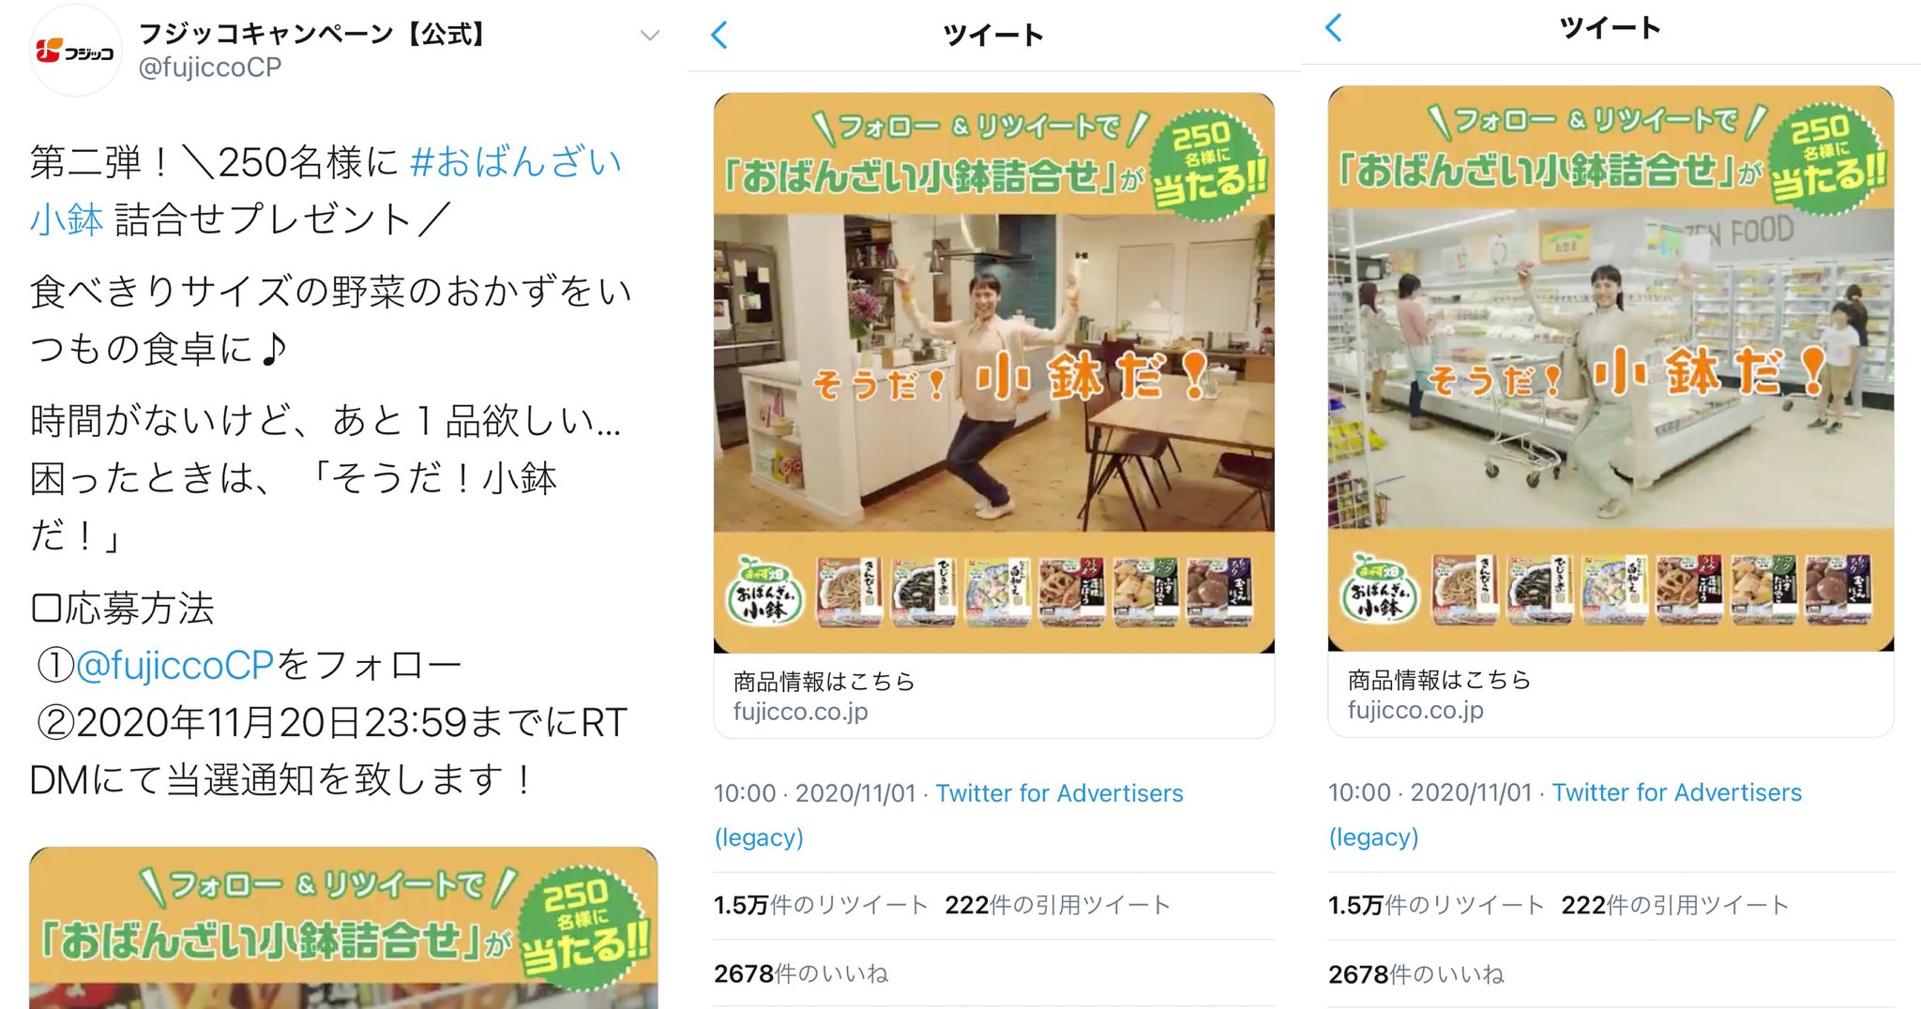Open the Fujicco profile avatar
The image size is (1921, 1009).
(x=75, y=51)
